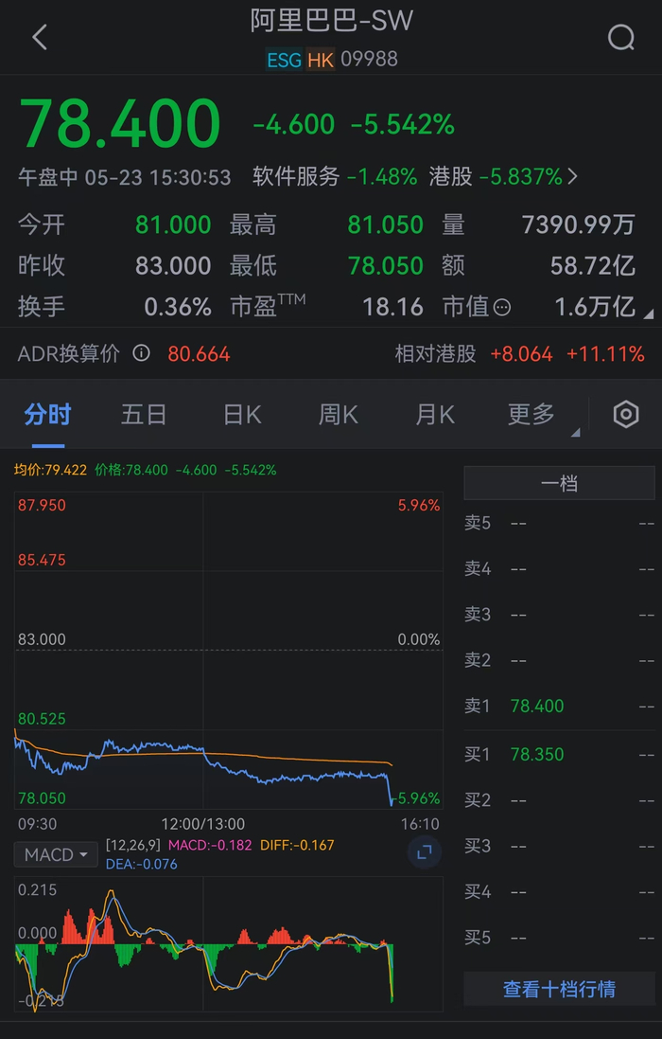Switch to the 周K tab

[x=338, y=415]
